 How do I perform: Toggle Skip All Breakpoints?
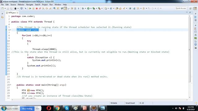pos(25,8)
